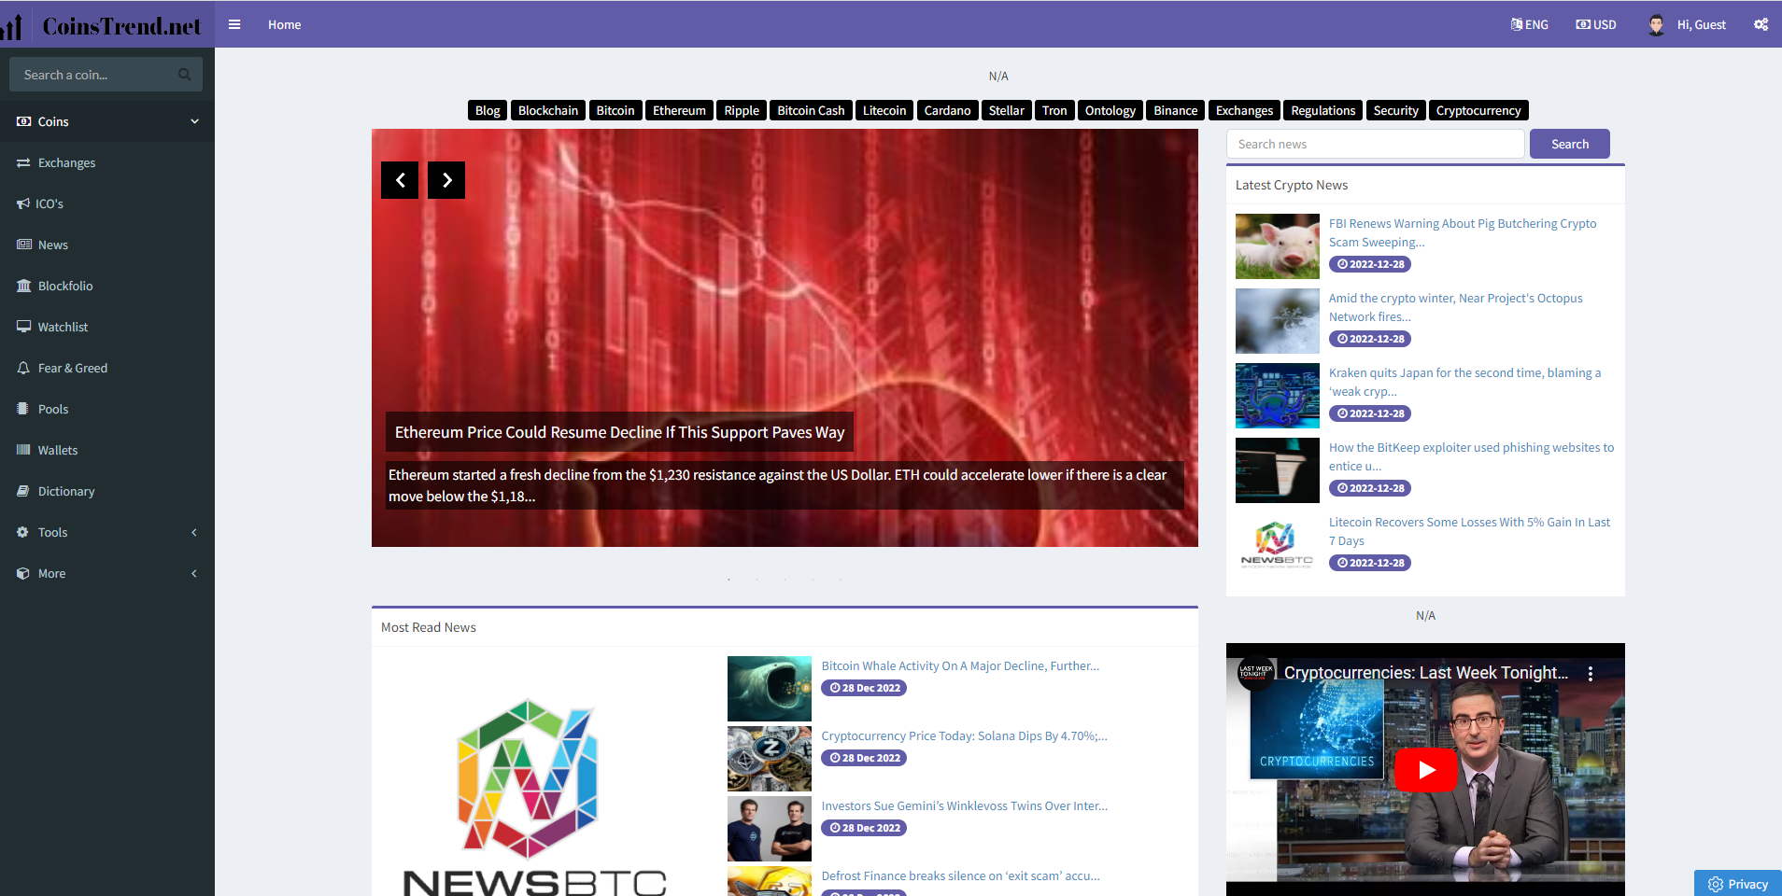Click the Guest user avatar
The height and width of the screenshot is (896, 1782).
[1656, 25]
